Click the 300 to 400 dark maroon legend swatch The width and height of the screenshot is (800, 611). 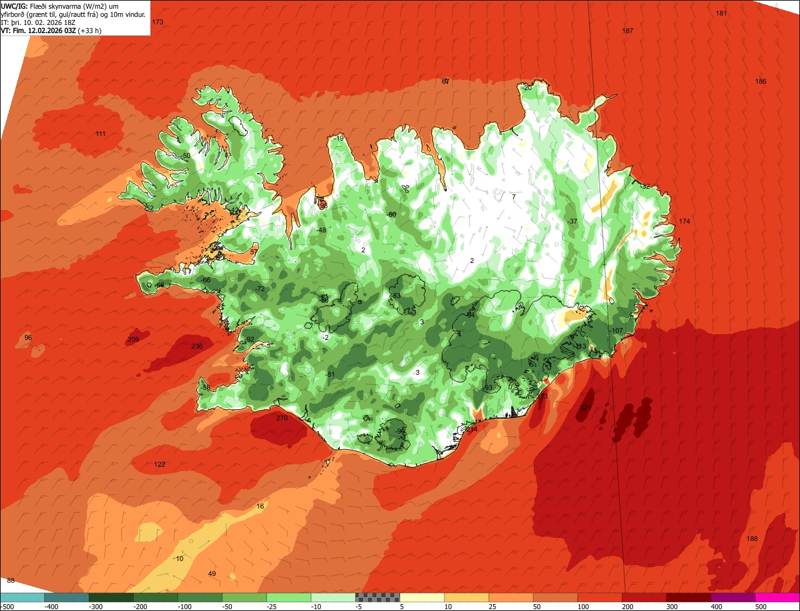pos(688,597)
